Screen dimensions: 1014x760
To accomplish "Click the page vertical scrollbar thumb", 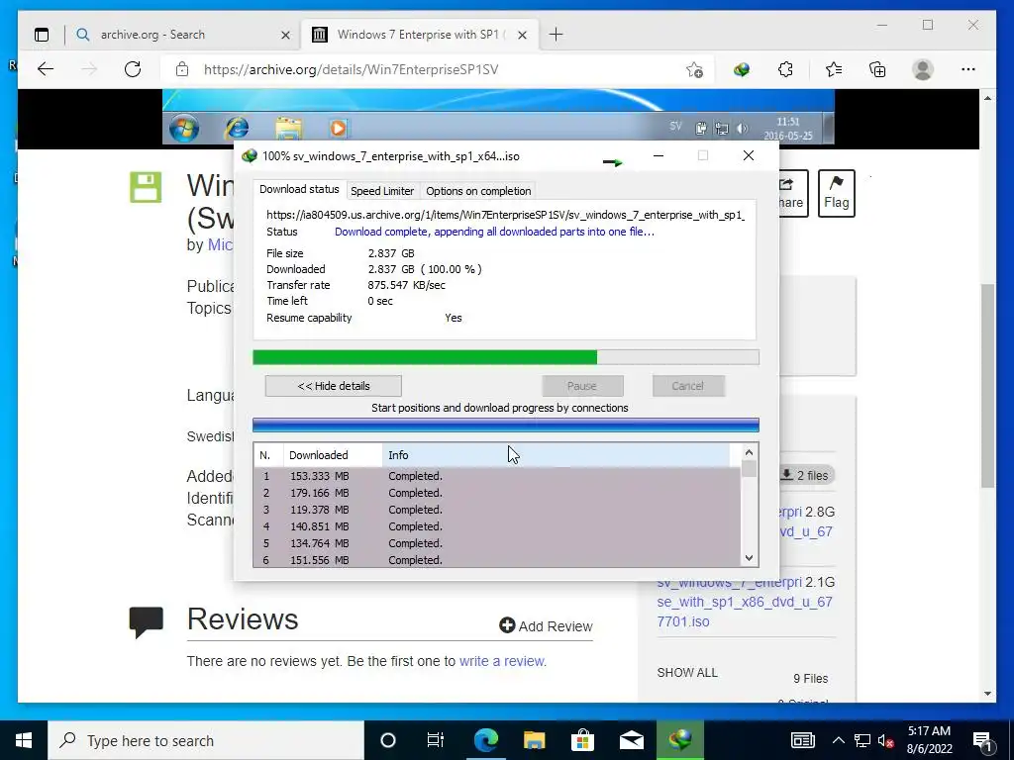I will coord(987,386).
